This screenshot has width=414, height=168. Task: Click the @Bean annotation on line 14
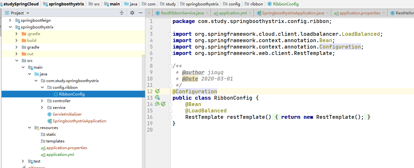pyautogui.click(x=193, y=104)
